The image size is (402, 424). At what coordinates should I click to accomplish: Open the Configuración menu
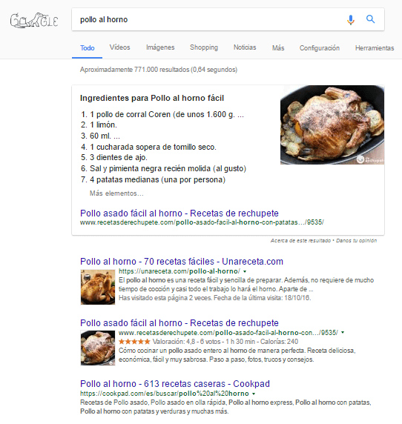click(x=320, y=48)
